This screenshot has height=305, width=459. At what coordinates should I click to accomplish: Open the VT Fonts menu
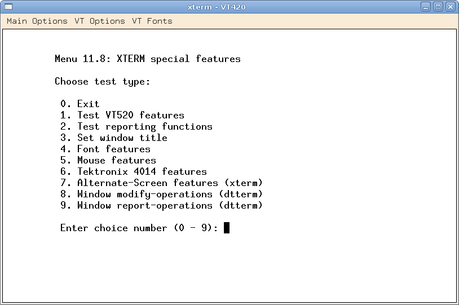[x=152, y=21]
